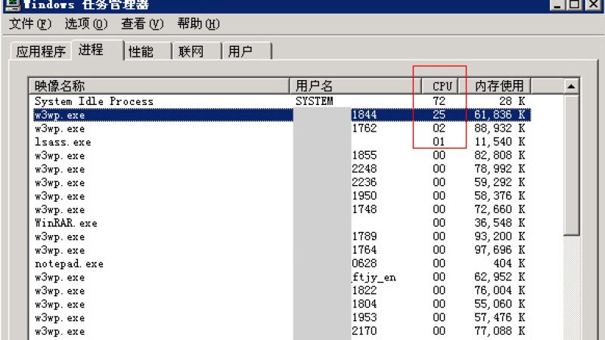Image resolution: width=605 pixels, height=340 pixels.
Task: Select w3wp.exe row with 93,200 K
Action: pos(281,236)
